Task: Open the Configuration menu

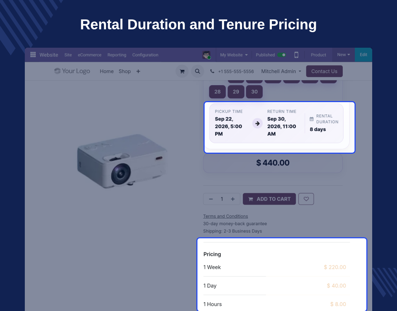Action: (145, 55)
